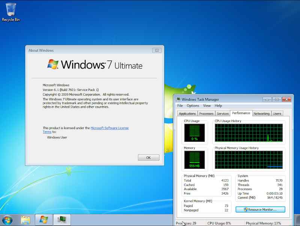
Task: Switch to the Processes tab
Action: [x=206, y=114]
